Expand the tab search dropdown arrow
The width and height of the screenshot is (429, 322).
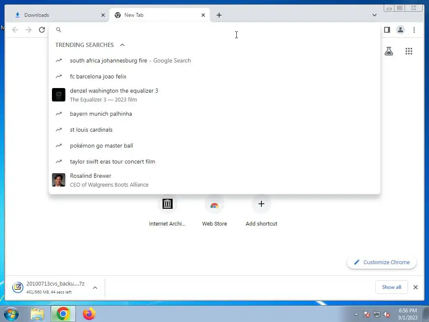(374, 15)
